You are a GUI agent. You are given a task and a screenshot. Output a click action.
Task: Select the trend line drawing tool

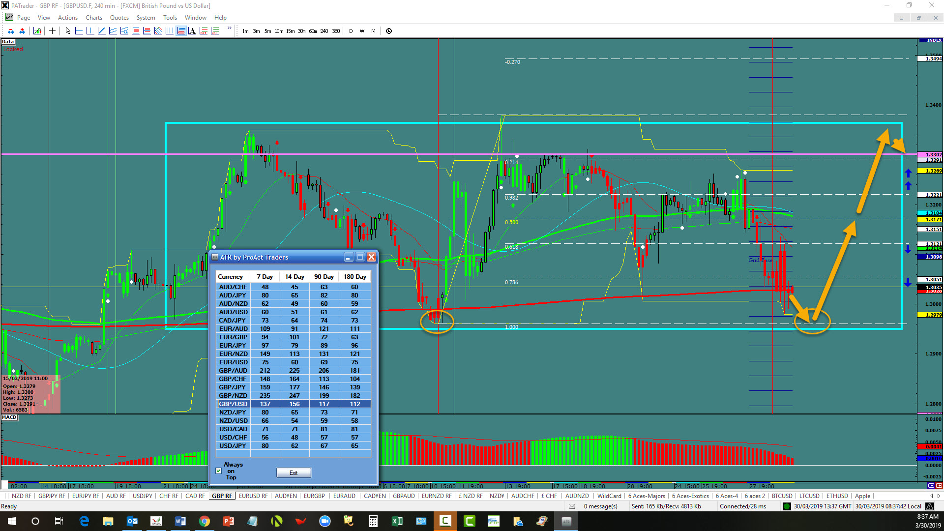coord(101,31)
